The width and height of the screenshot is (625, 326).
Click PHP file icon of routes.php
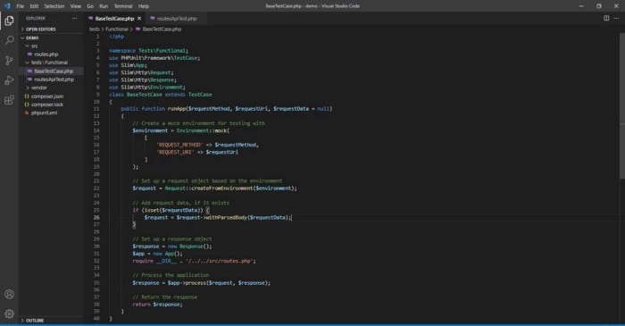pos(29,54)
